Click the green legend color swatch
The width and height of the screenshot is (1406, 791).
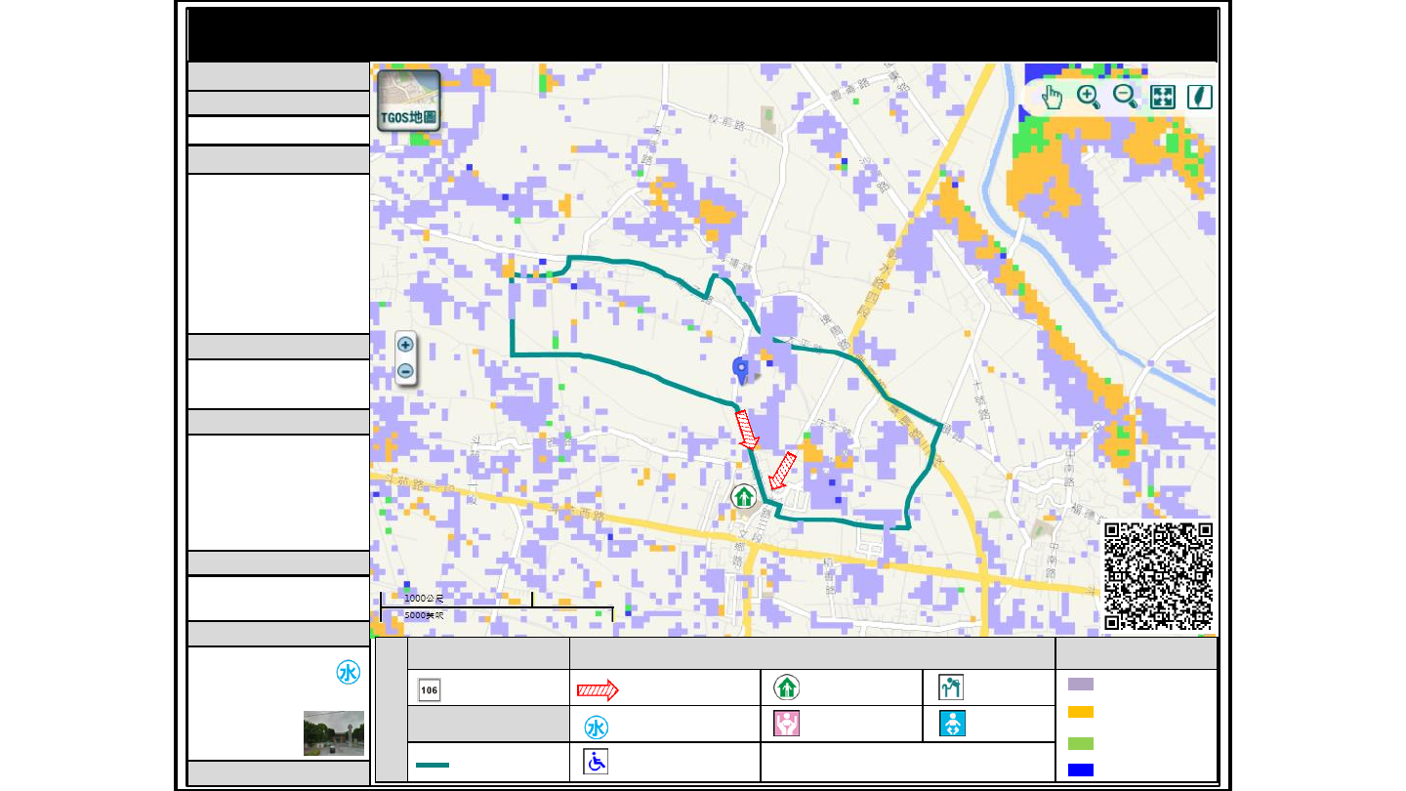point(1081,743)
